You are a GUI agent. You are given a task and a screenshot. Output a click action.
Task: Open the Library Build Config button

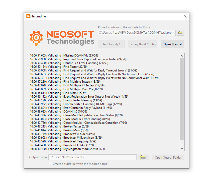(x=142, y=44)
